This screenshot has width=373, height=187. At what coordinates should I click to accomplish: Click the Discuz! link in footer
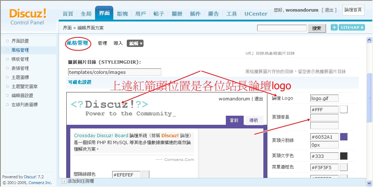pos(30,177)
